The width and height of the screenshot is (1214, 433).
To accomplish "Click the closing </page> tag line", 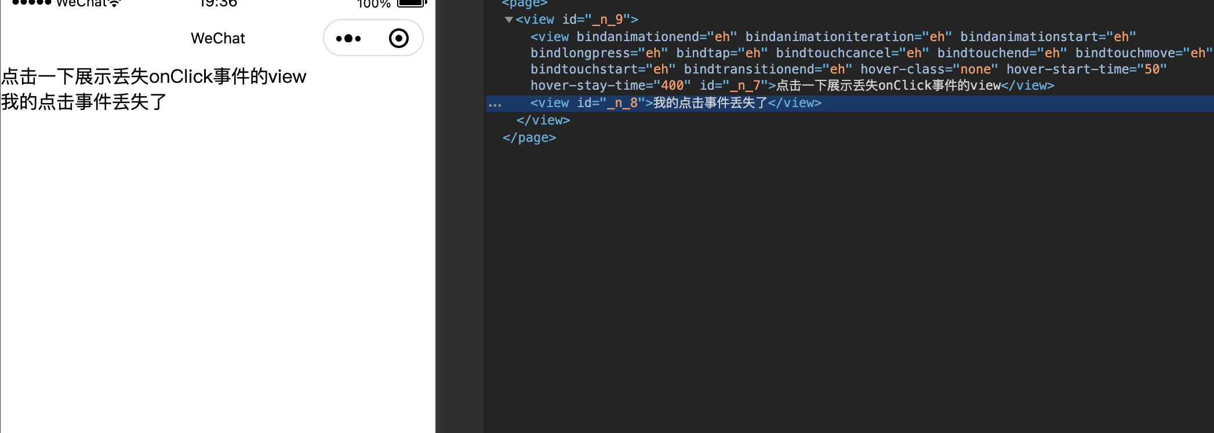I will (529, 138).
